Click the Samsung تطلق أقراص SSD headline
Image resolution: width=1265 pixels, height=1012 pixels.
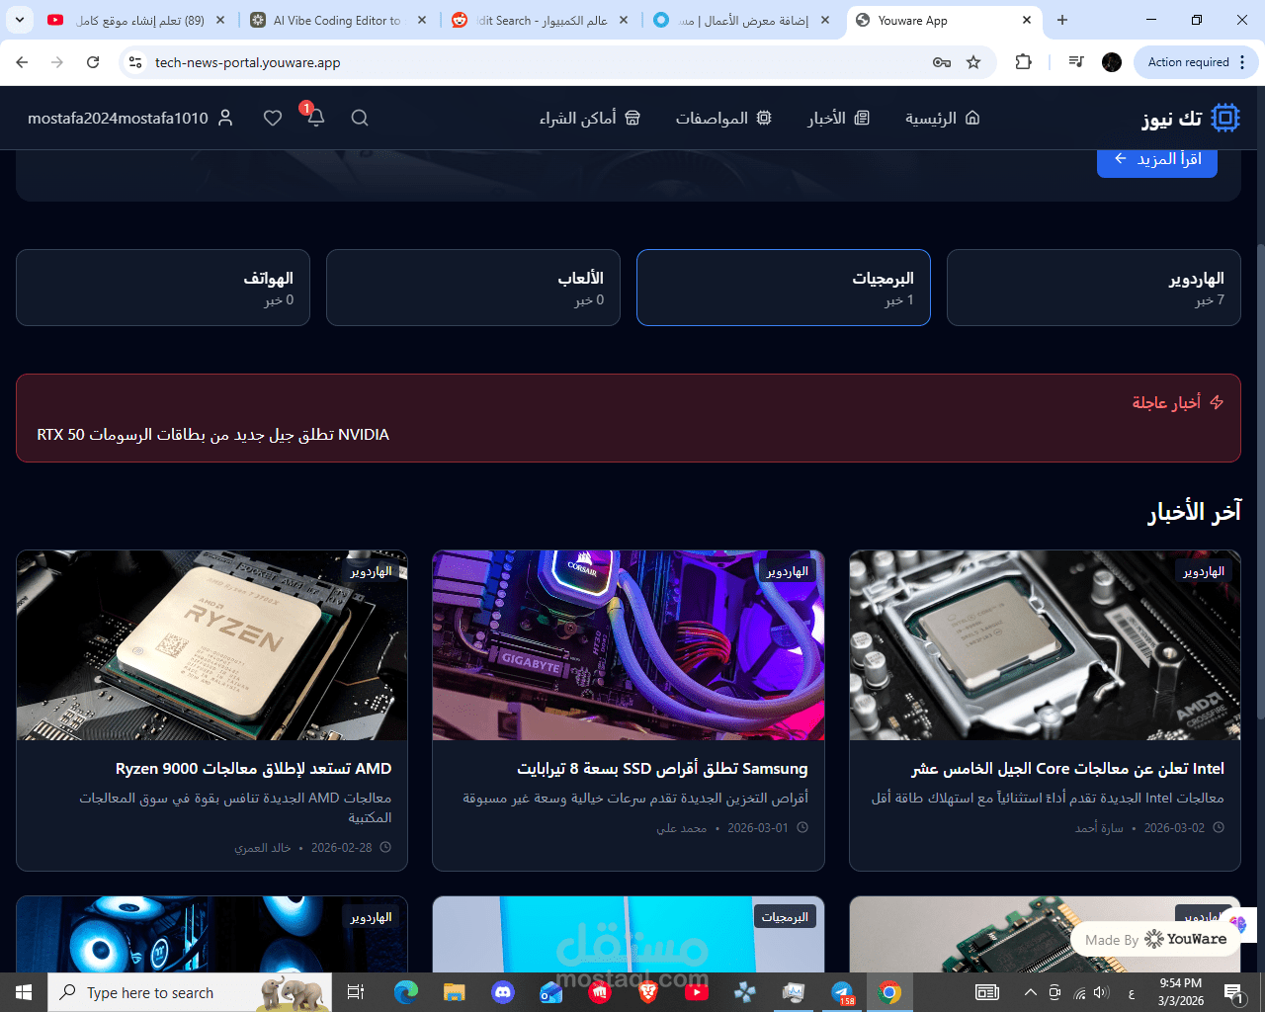pyautogui.click(x=662, y=769)
